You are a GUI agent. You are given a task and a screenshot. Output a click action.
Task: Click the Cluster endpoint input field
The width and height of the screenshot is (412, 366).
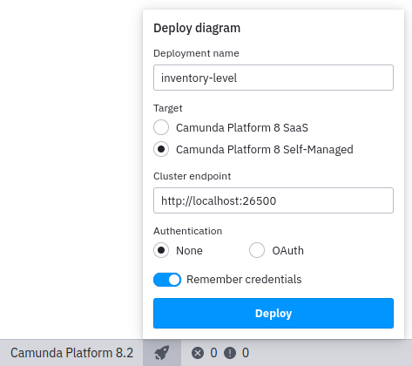point(274,200)
